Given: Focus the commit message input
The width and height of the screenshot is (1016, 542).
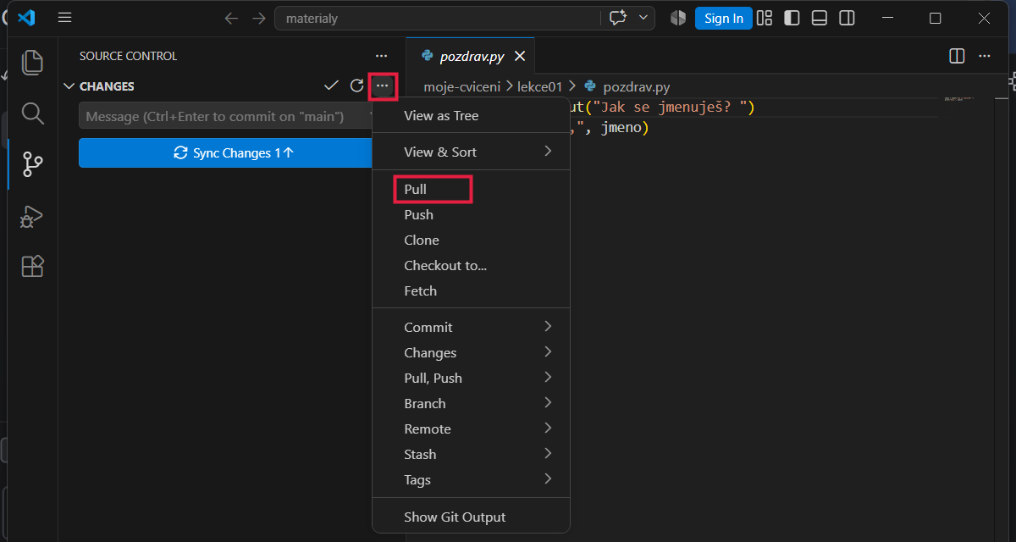Looking at the screenshot, I should pos(225,116).
